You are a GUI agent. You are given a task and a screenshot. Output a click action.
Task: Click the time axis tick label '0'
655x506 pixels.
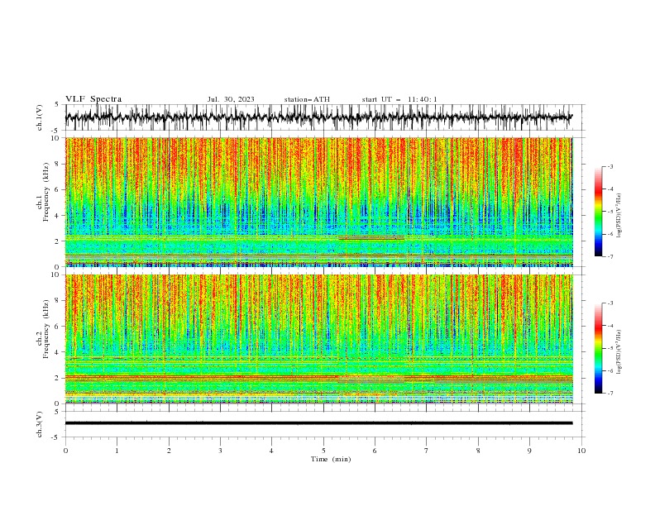pos(65,451)
